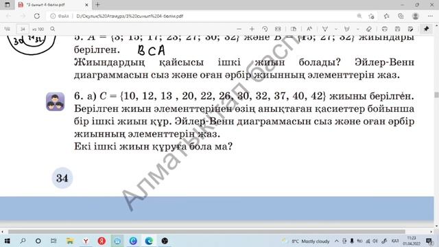The height and width of the screenshot is (247, 439).
Task: Open the black round app on the taskbar
Action: (x=165, y=241)
